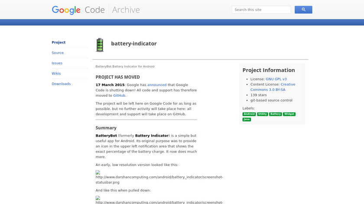Image resolution: width=364 pixels, height=204 pixels.
Task: Click the Google logo
Action: coord(66,10)
